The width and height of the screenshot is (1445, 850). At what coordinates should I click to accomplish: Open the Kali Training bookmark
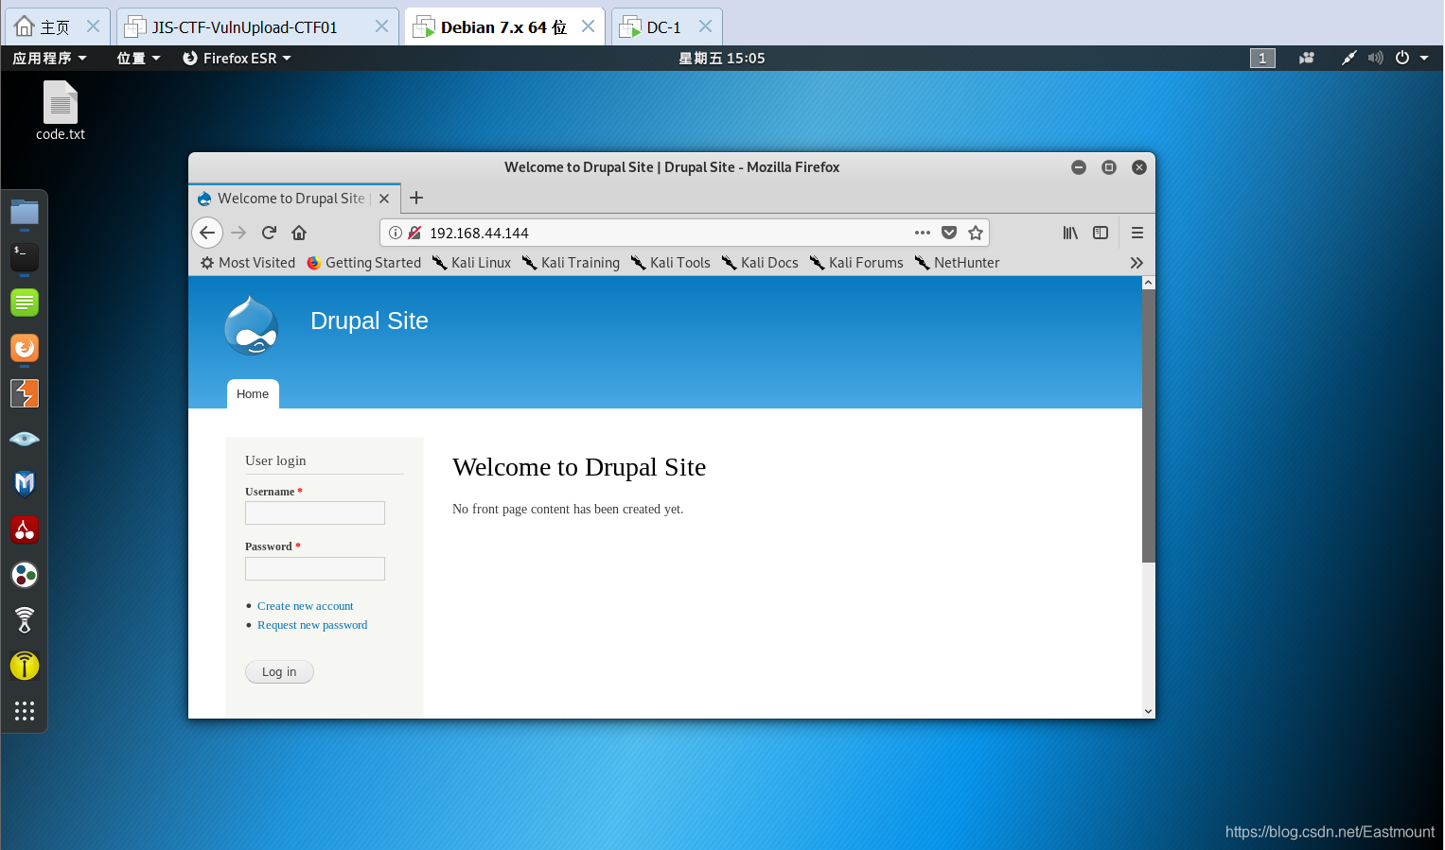tap(571, 263)
